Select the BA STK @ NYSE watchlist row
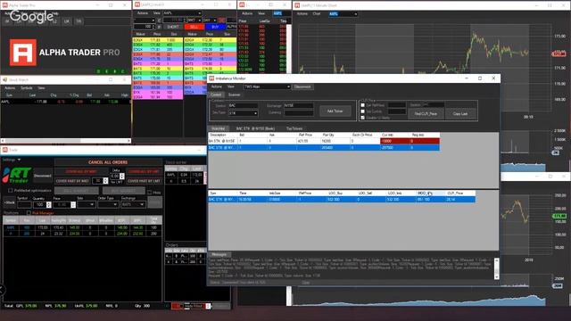This screenshot has width=571, height=321. coord(324,141)
